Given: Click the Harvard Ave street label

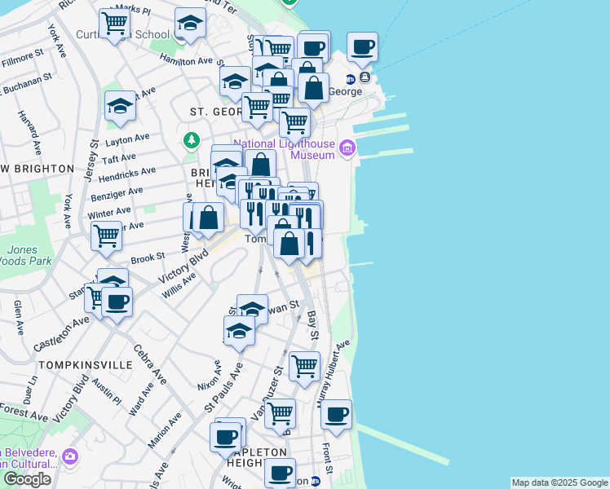Looking at the screenshot, I should tap(29, 133).
